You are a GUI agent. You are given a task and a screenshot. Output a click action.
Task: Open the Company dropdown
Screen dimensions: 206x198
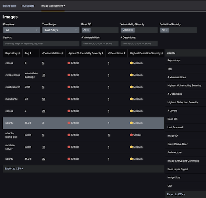click(21, 30)
